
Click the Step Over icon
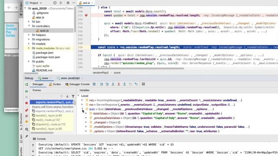click(101, 84)
